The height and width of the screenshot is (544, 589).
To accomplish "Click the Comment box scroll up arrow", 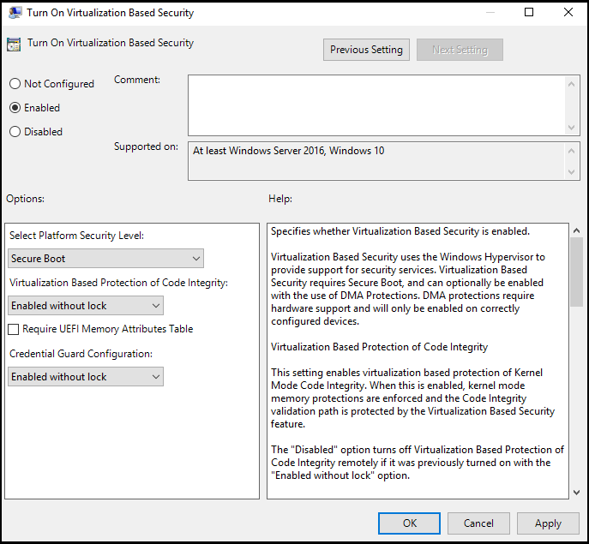I will click(x=574, y=81).
